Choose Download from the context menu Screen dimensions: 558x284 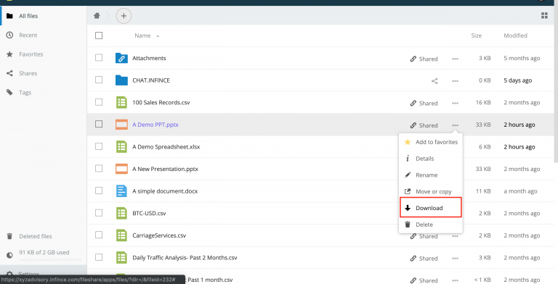click(431, 208)
